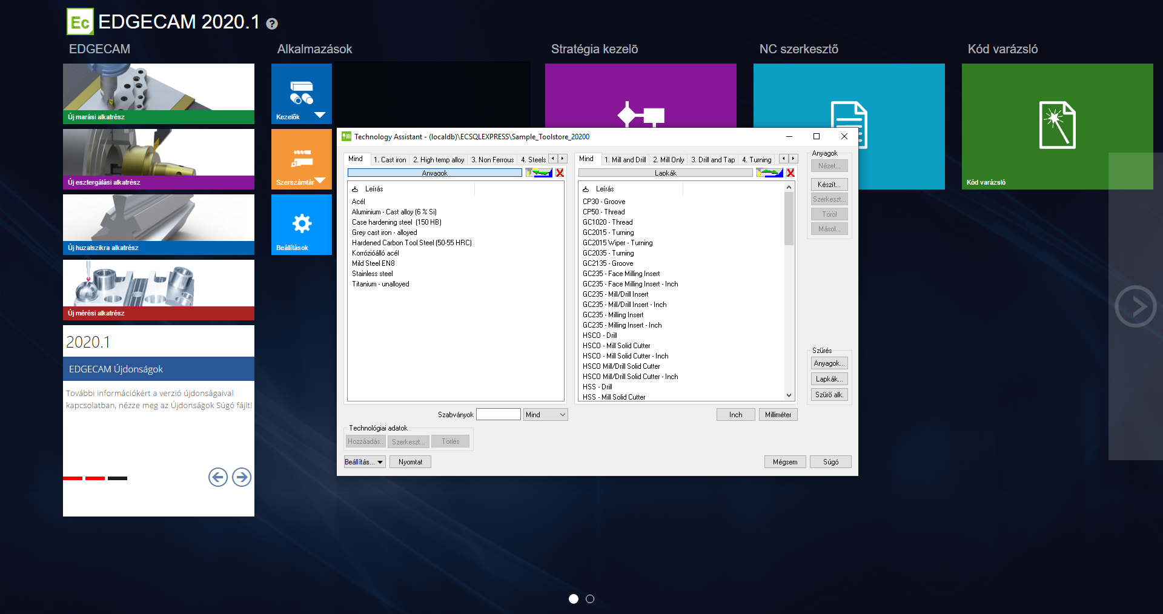Click sort icon in inserts Leírás header
The height and width of the screenshot is (614, 1163).
click(586, 190)
